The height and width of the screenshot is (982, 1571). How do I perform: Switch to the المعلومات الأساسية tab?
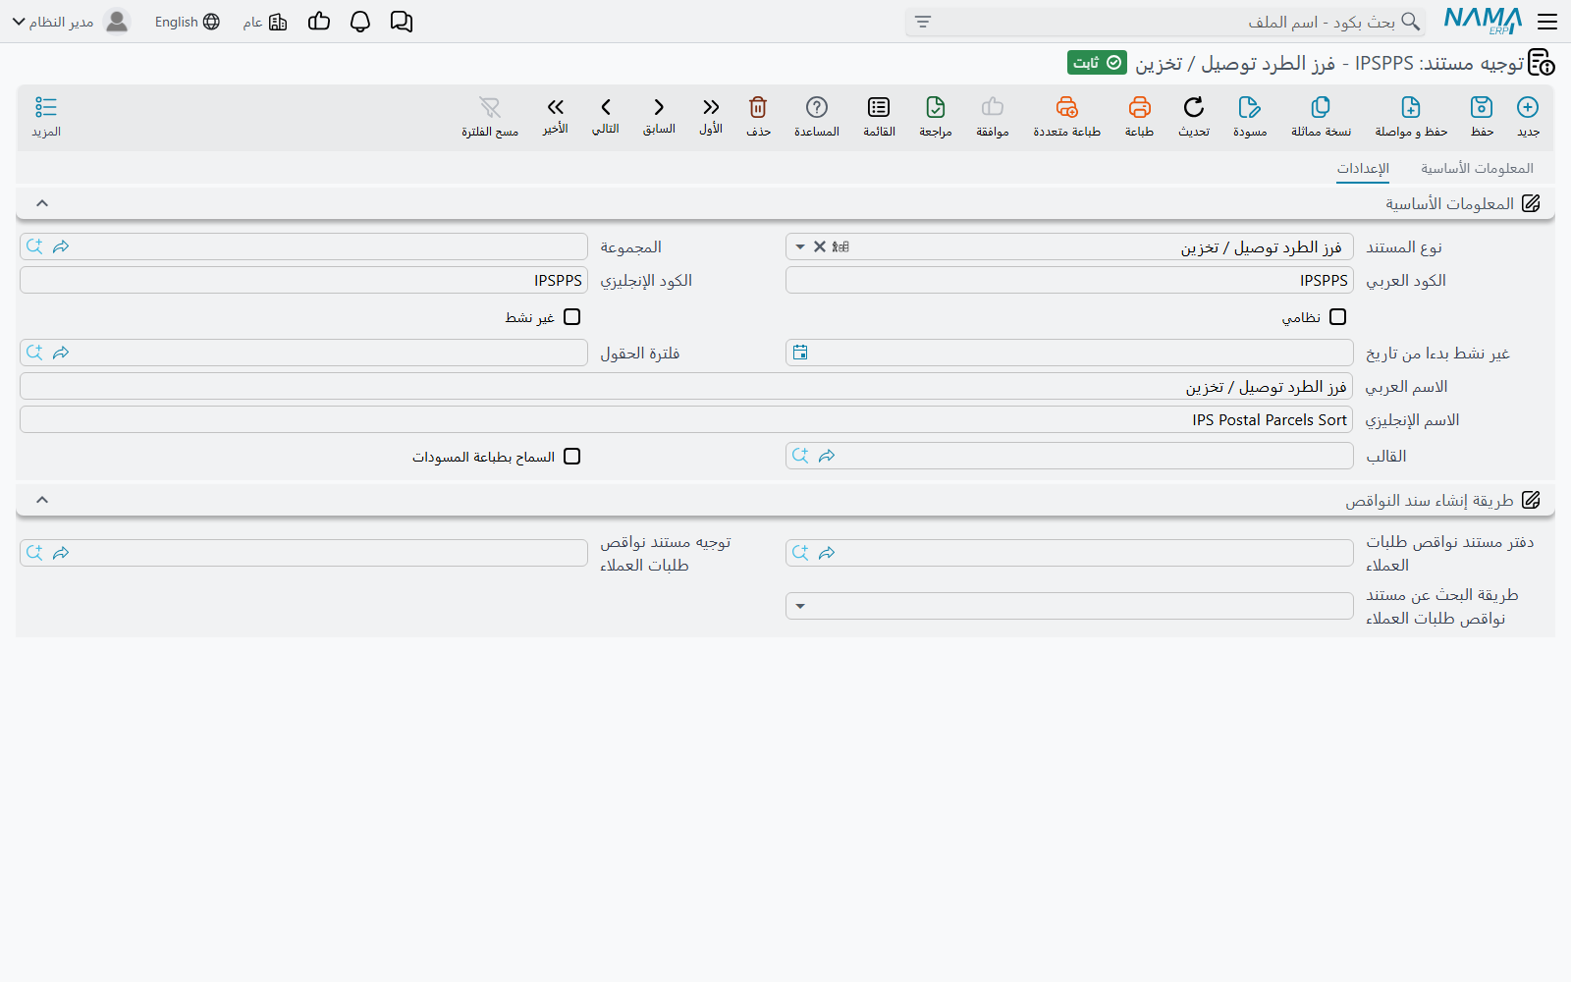1477,169
